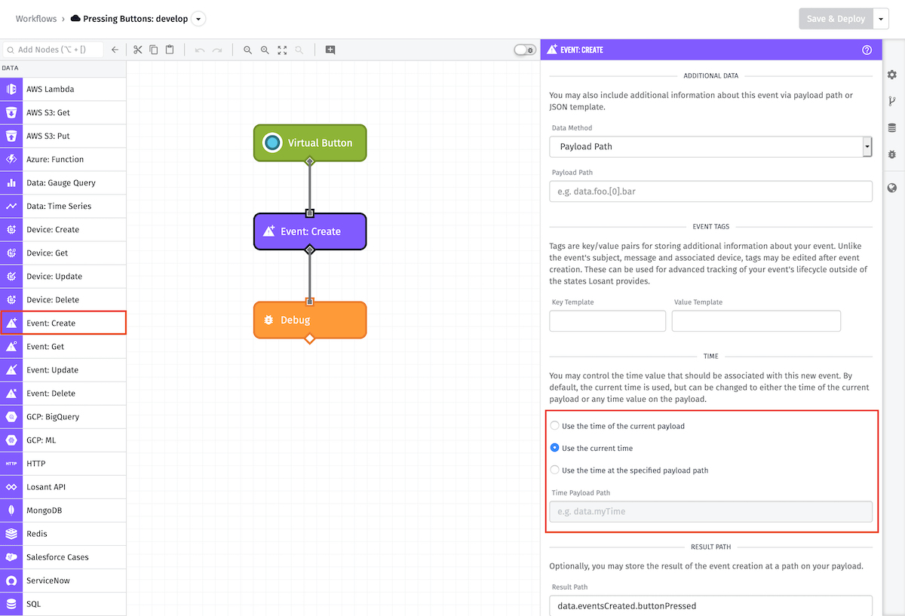Click the cut scissors icon in toolbar
The height and width of the screenshot is (616, 905).
click(x=137, y=50)
